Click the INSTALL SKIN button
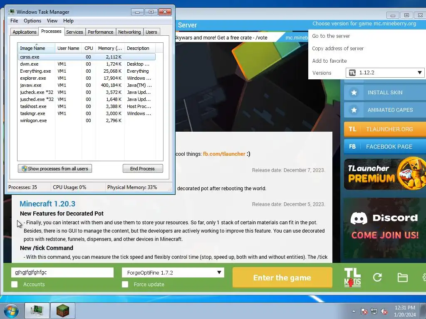 385,93
